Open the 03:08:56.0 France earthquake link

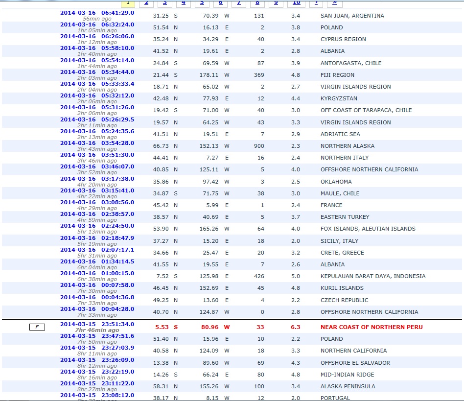pyautogui.click(x=97, y=203)
